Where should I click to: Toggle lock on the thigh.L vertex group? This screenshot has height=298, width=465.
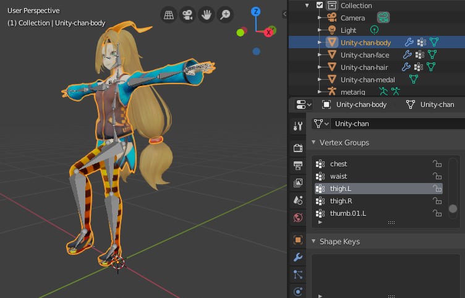(437, 189)
